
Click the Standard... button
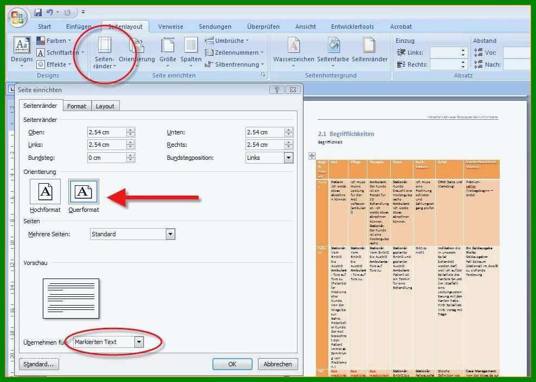pyautogui.click(x=38, y=364)
